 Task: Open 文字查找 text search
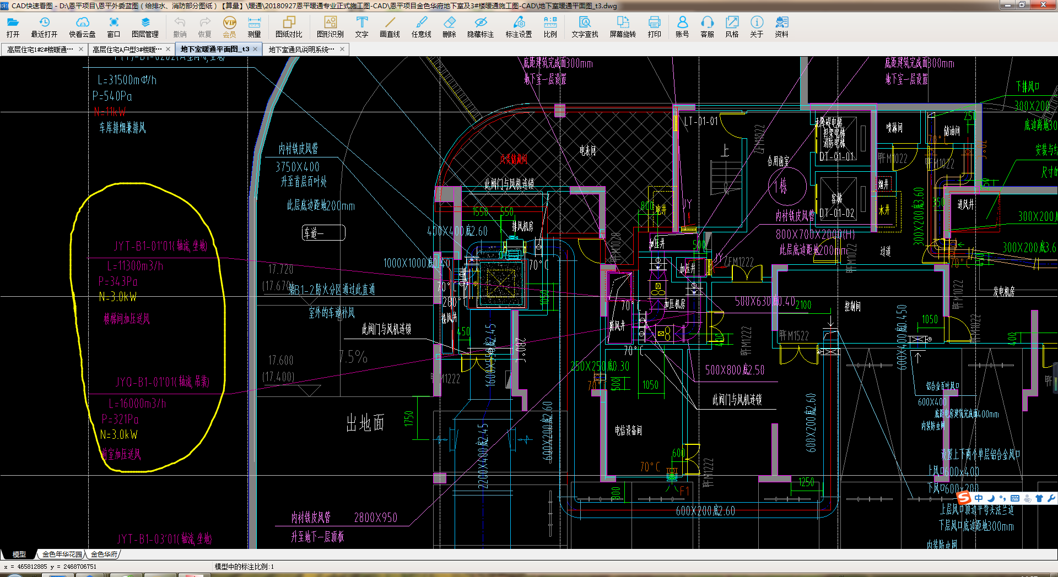point(585,27)
